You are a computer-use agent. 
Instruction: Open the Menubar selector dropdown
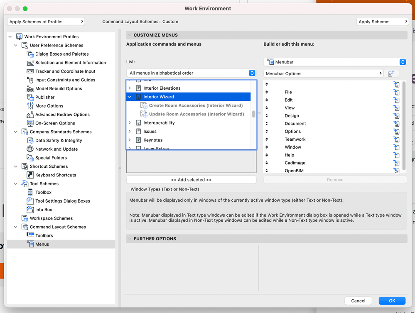tap(335, 62)
